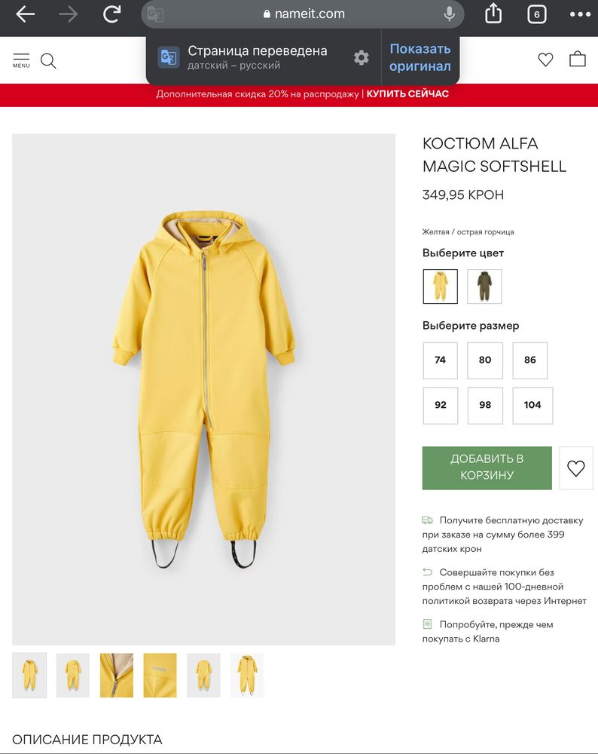Click the ДОБАВИТЬ В КОРЗИНУ button

[x=487, y=467]
